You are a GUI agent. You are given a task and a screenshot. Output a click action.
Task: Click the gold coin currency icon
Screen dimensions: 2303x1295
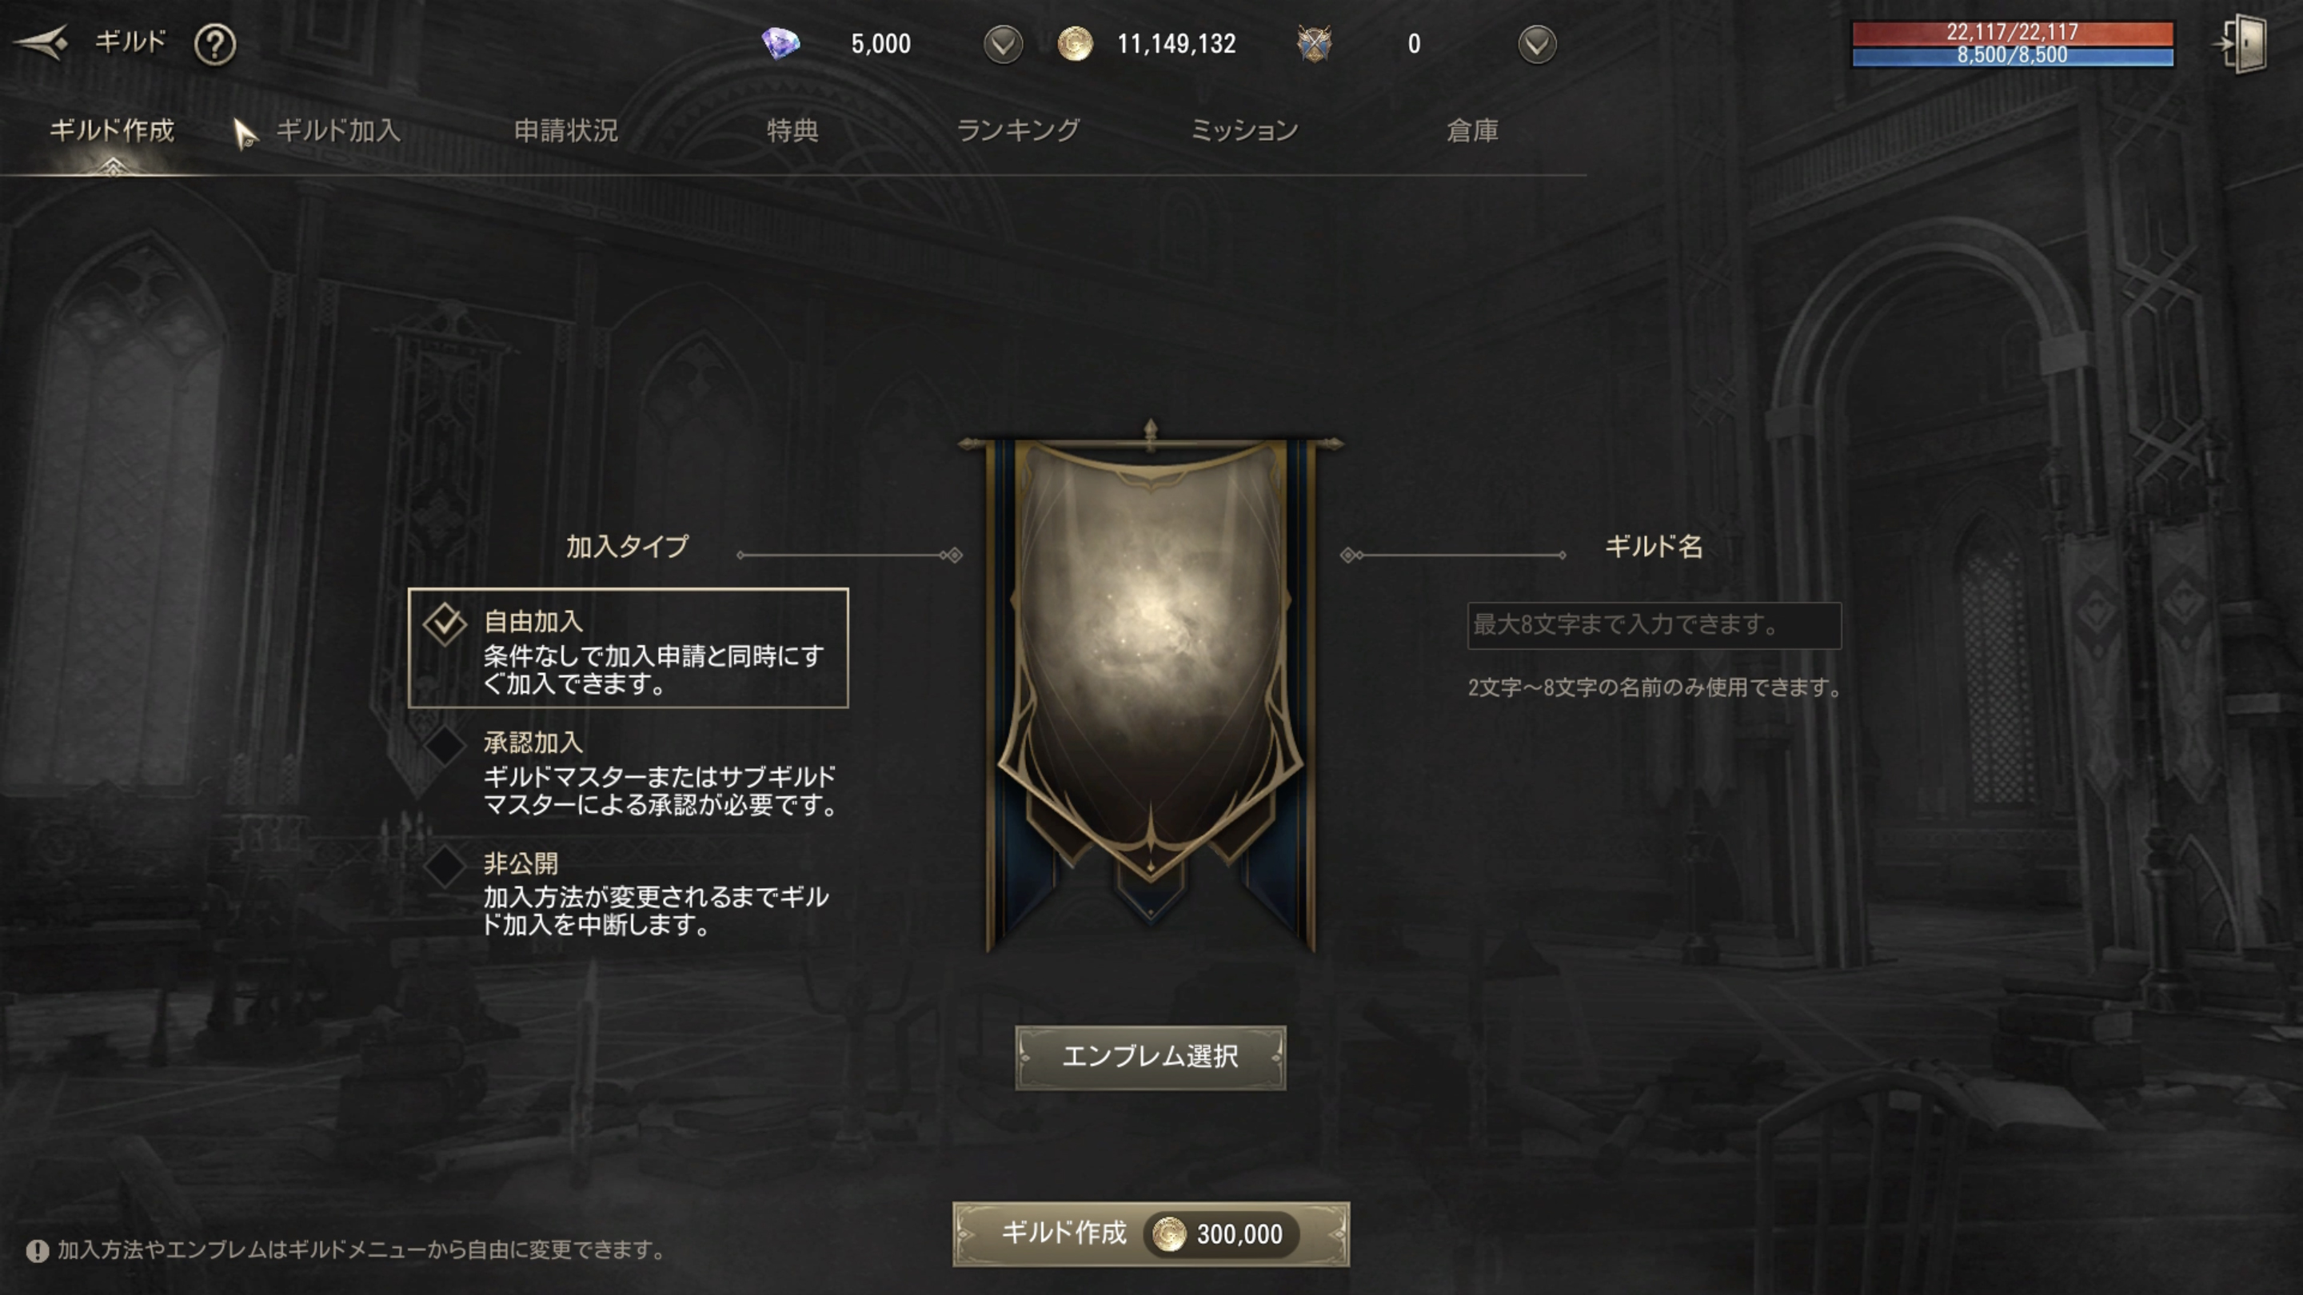(1075, 43)
